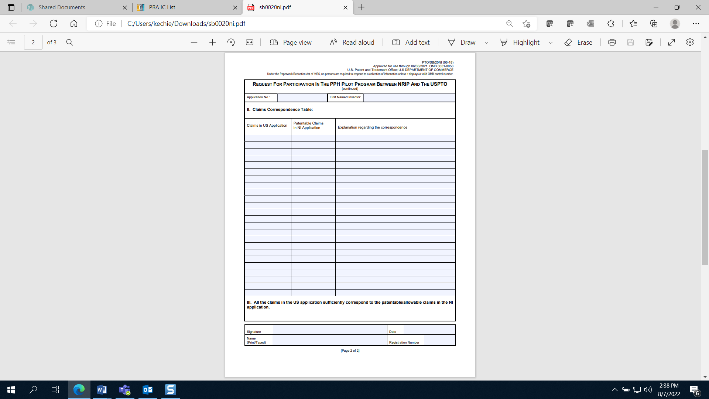This screenshot has height=399, width=709.
Task: Toggle the Read aloud feature
Action: click(x=352, y=42)
